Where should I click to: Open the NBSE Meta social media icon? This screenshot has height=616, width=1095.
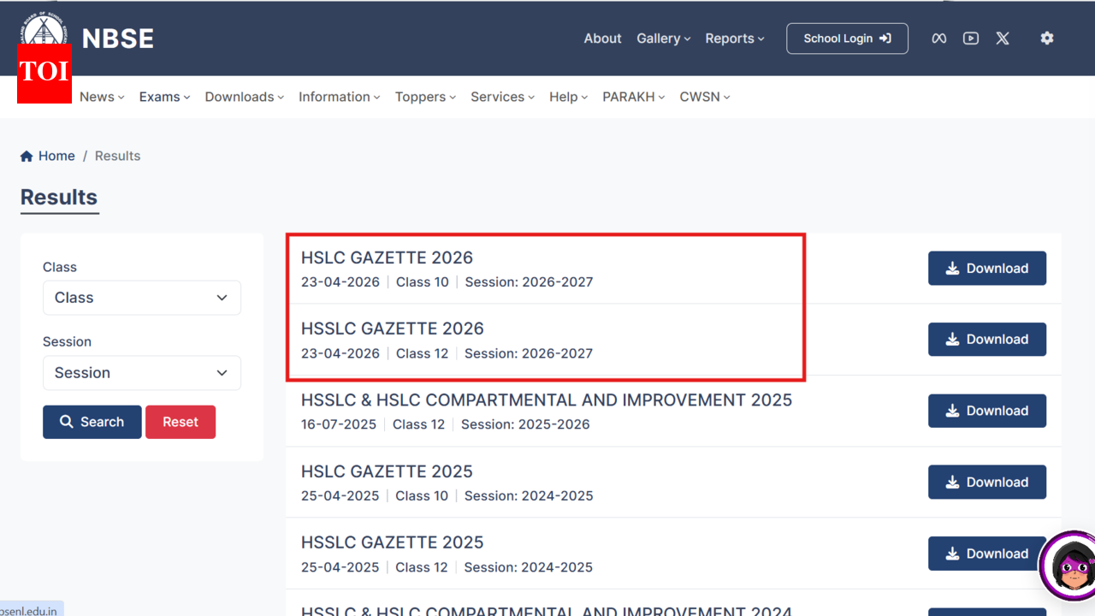[x=938, y=38]
